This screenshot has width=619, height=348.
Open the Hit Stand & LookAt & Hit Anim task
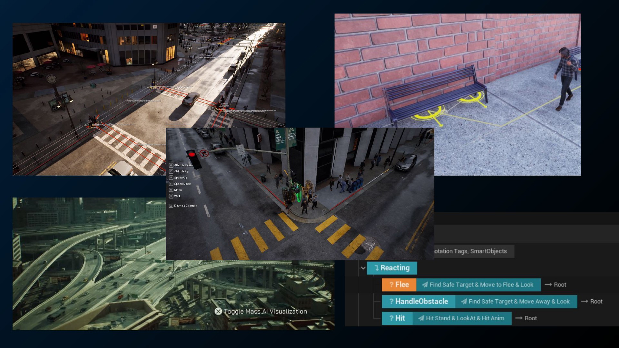pos(462,318)
